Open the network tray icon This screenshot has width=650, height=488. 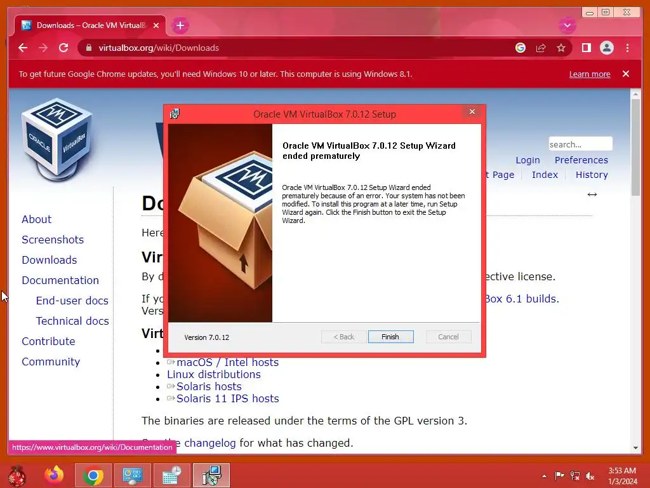(x=575, y=475)
